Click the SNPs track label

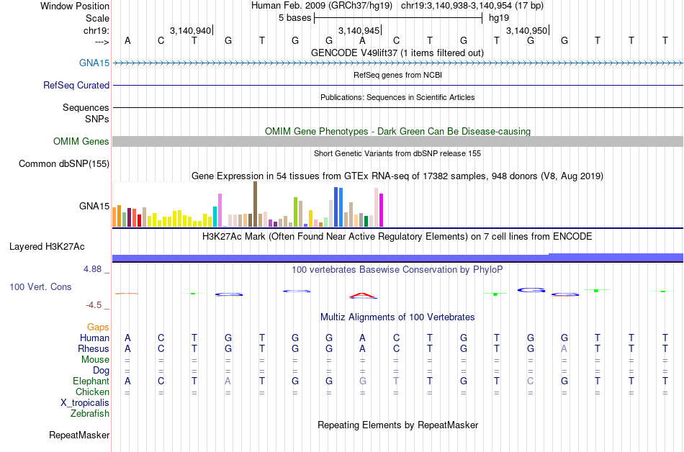coord(97,119)
